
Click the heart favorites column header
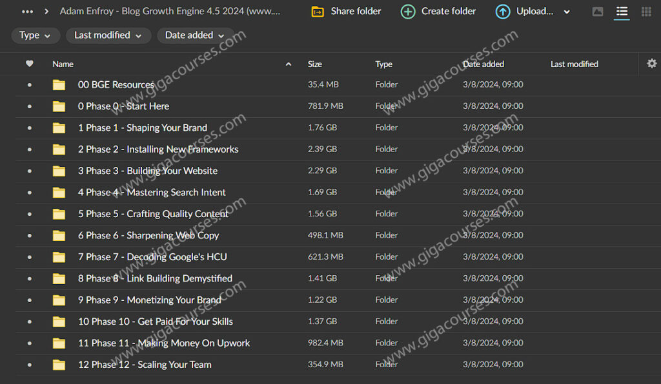[30, 64]
